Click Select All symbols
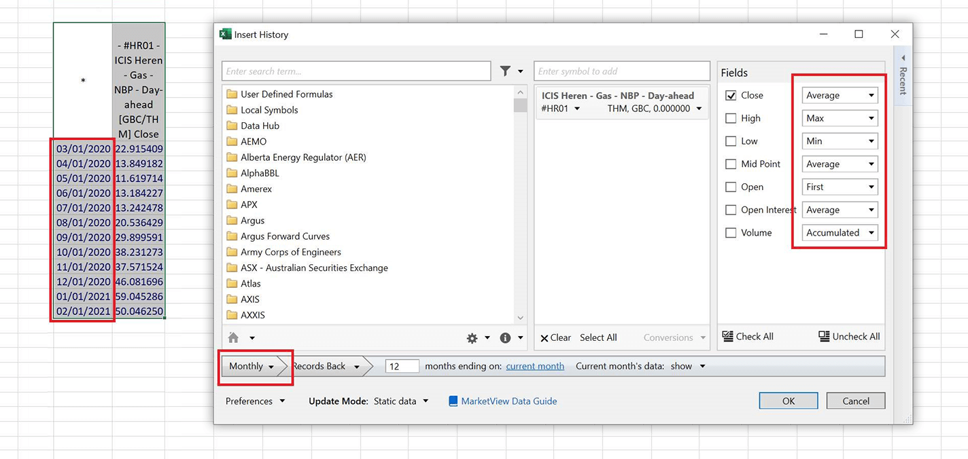Viewport: 968px width, 459px height. [598, 337]
